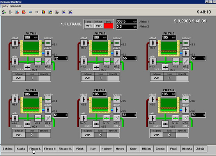Click valve M3.2 surová v. on Filtr 2

(117, 43)
